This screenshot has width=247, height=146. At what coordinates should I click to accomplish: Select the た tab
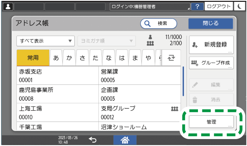point(96,58)
